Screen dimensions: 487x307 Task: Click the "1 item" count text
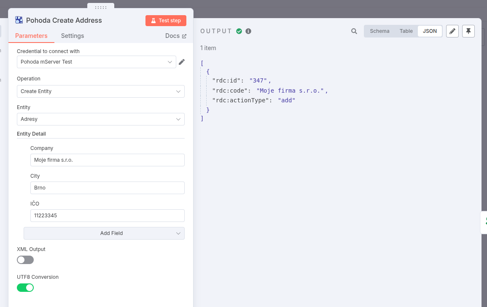click(x=208, y=48)
